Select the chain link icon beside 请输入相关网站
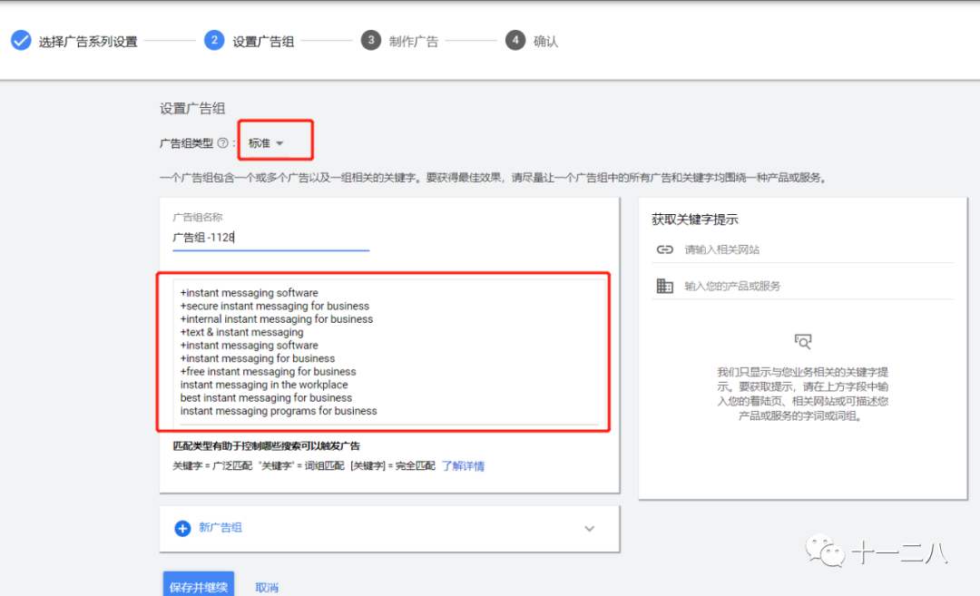This screenshot has width=980, height=596. coord(665,249)
